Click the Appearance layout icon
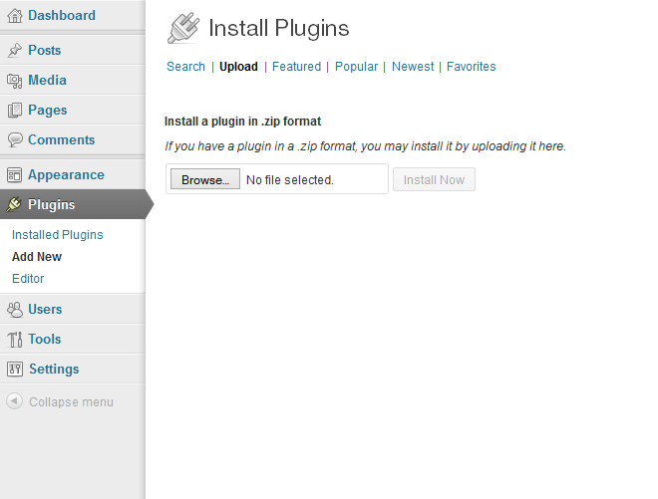Image resolution: width=658 pixels, height=499 pixels. [15, 175]
